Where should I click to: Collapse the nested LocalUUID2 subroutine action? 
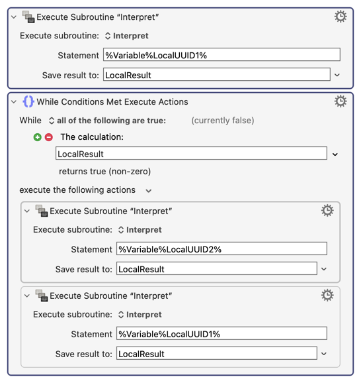click(x=27, y=211)
